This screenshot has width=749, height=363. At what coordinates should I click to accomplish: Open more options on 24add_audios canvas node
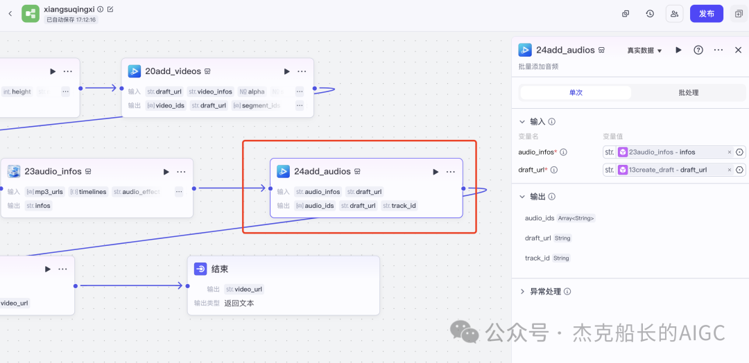pos(451,172)
